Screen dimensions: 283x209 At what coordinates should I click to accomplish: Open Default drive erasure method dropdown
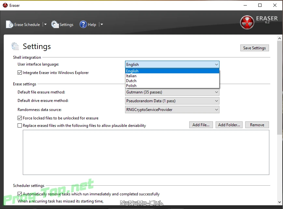point(172,101)
